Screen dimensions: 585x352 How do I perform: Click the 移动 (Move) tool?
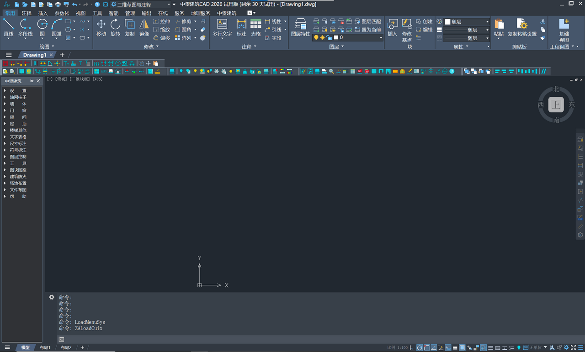click(101, 27)
